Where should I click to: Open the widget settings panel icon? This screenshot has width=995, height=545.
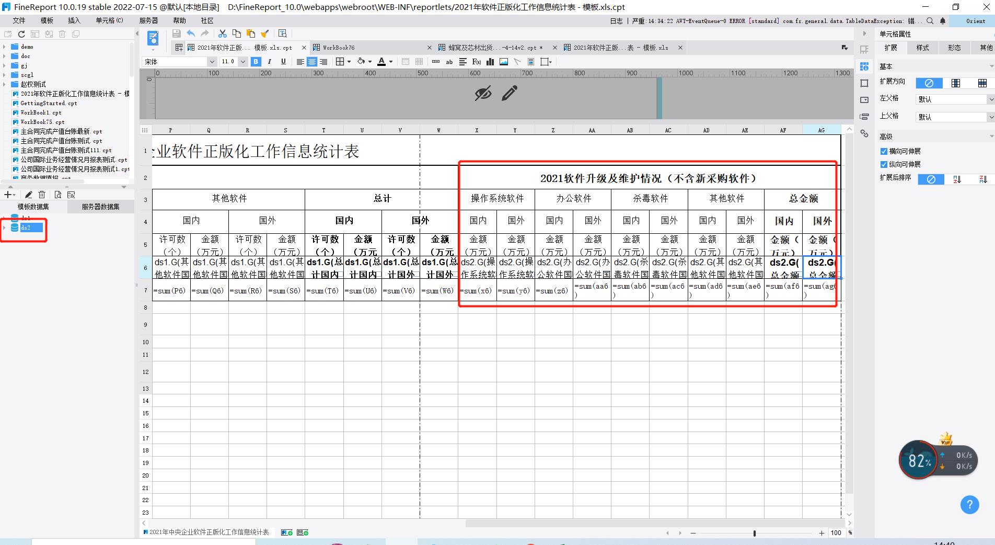point(864,100)
